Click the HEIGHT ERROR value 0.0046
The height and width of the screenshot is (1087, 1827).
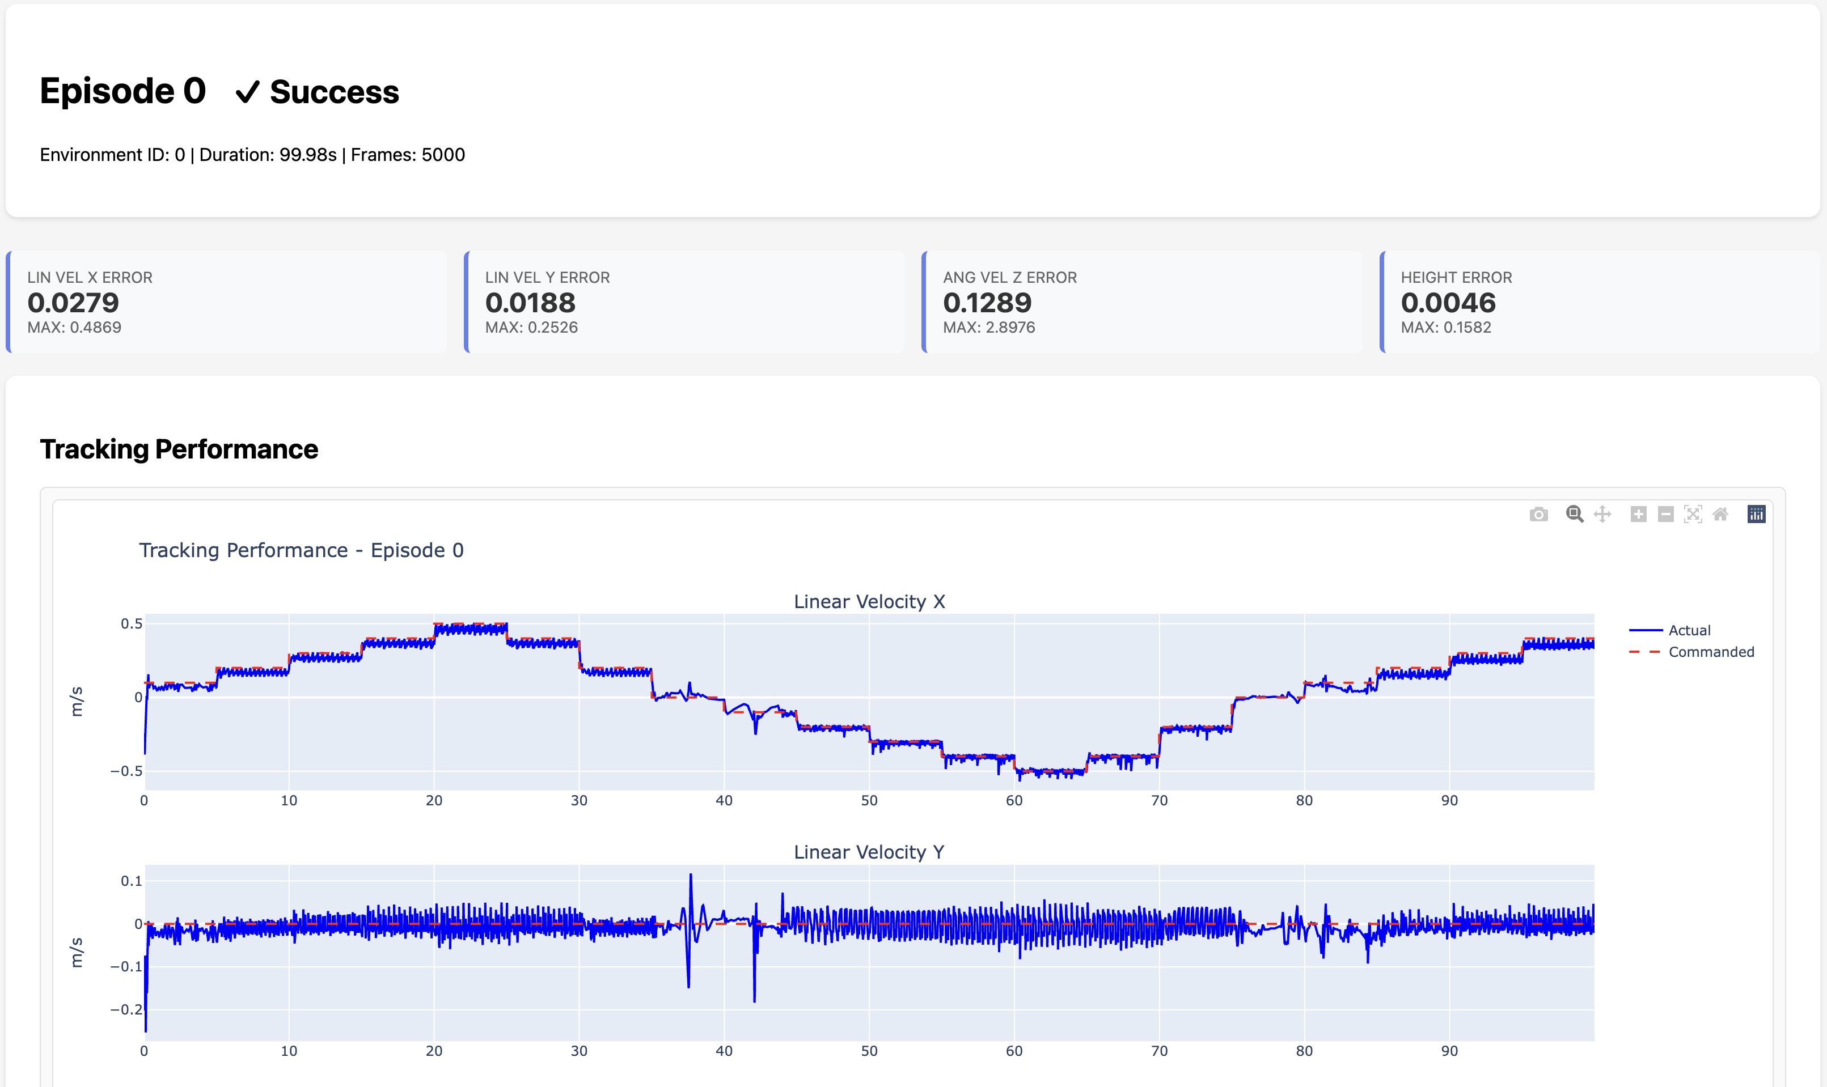click(x=1448, y=303)
